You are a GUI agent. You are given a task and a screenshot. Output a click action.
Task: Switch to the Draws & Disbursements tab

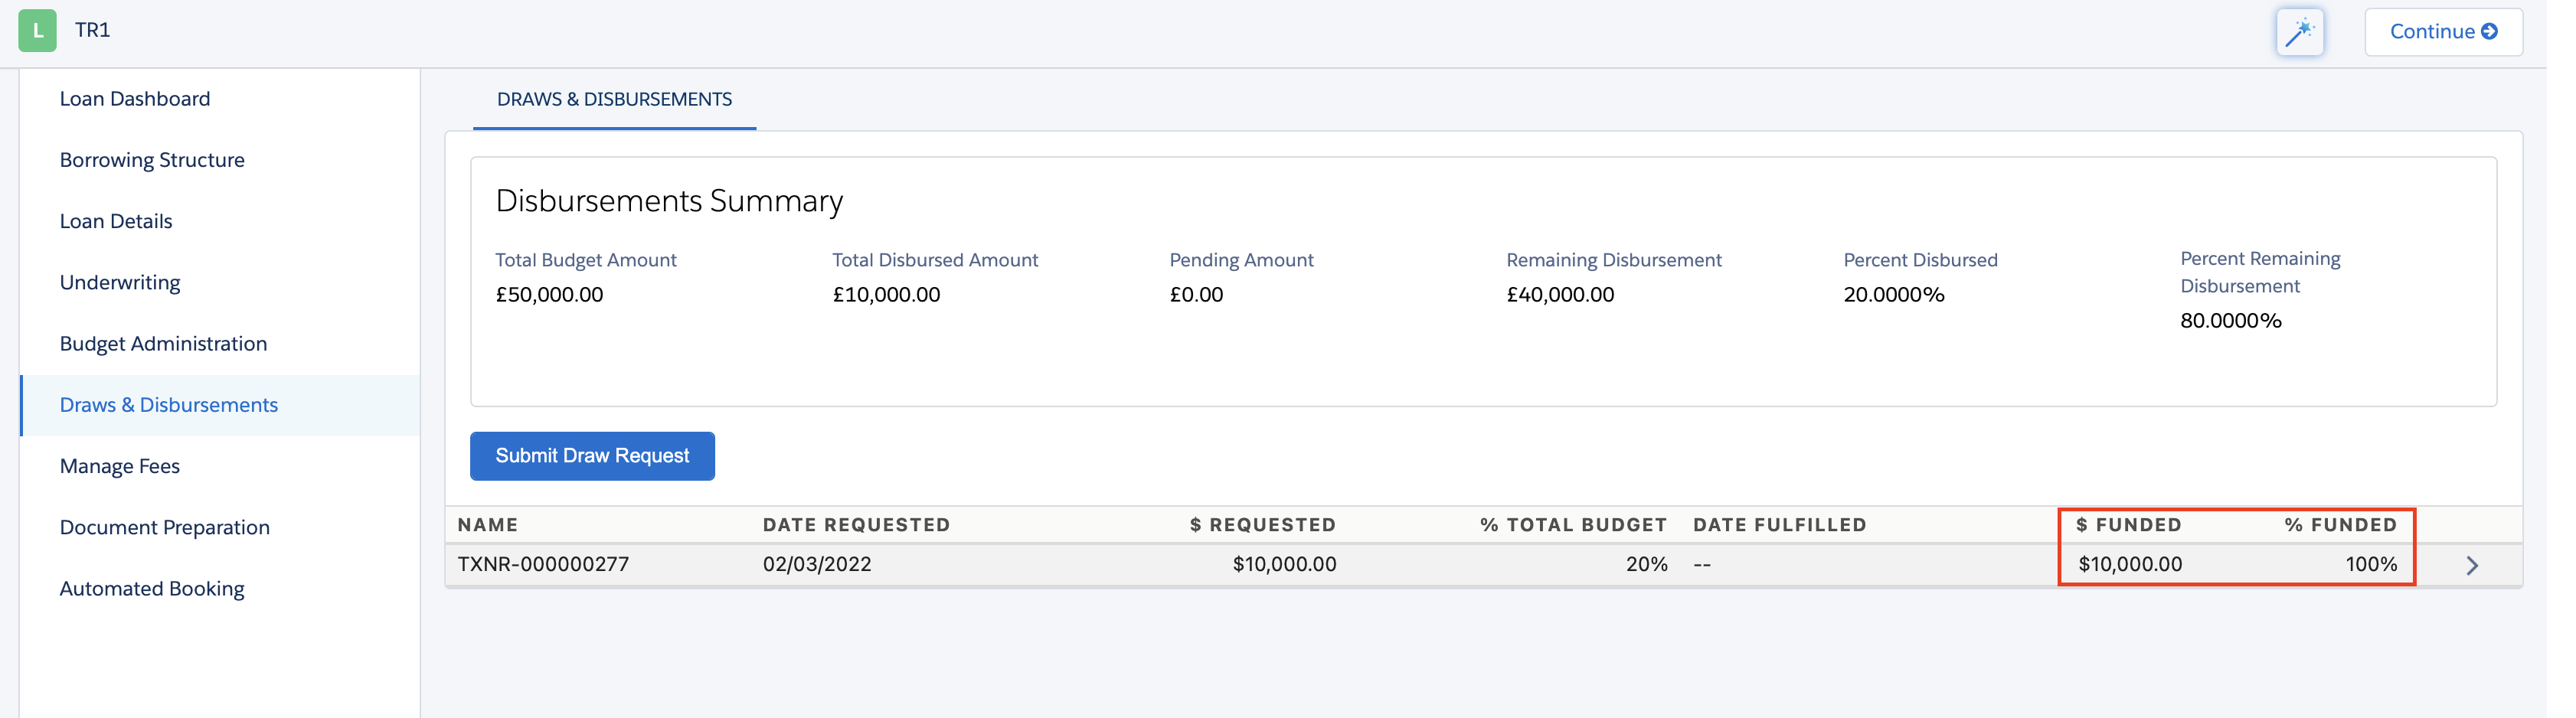[x=614, y=99]
